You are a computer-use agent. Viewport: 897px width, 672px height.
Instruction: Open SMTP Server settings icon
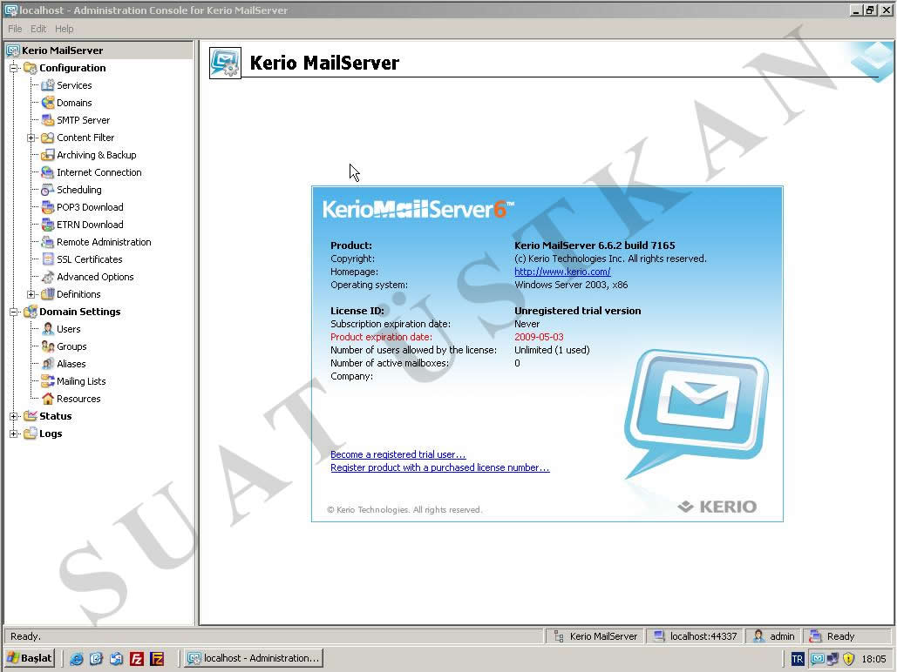tap(47, 120)
